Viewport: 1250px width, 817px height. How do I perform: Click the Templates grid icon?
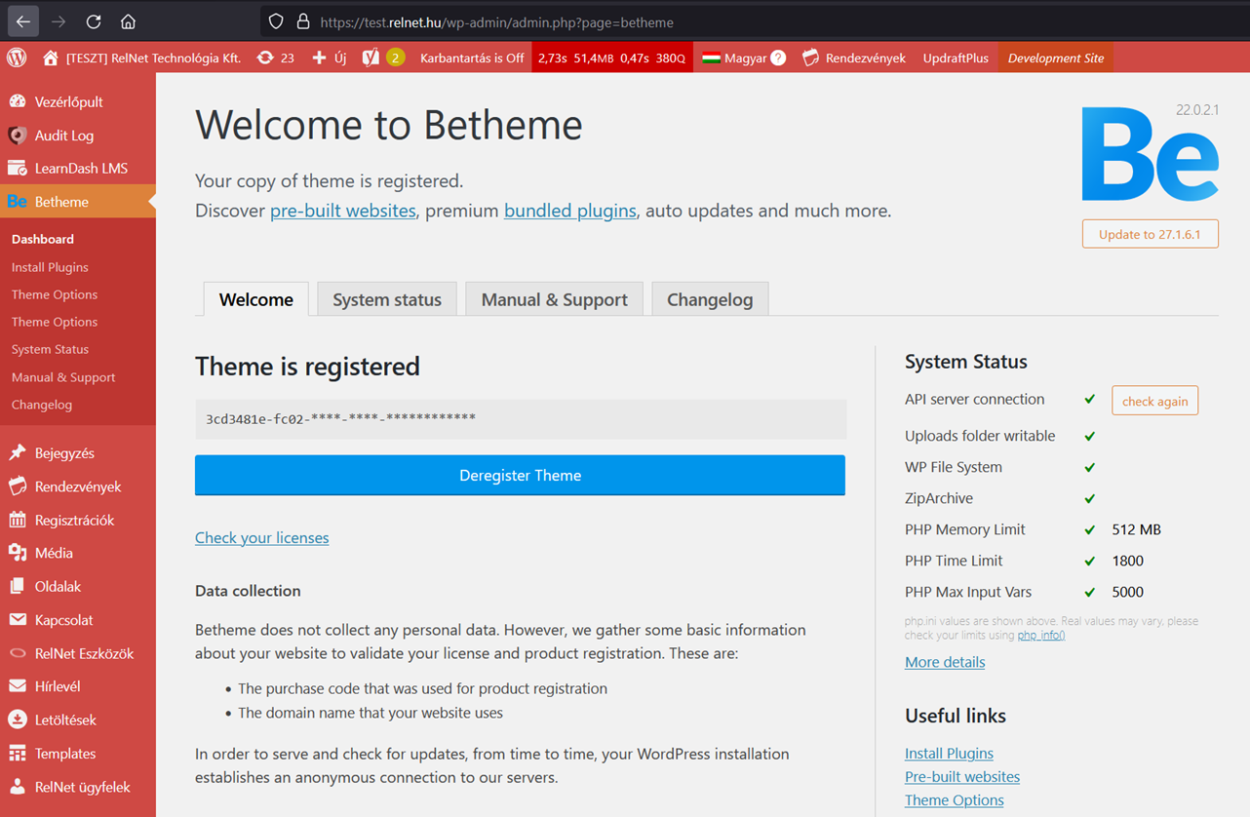[x=18, y=754]
